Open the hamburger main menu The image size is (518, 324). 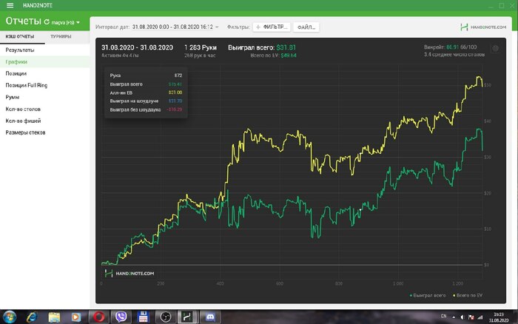click(x=10, y=5)
